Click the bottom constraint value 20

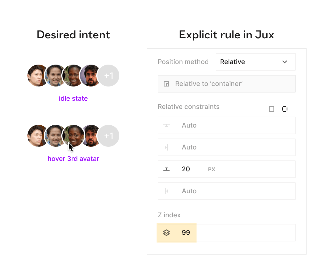[186, 169]
